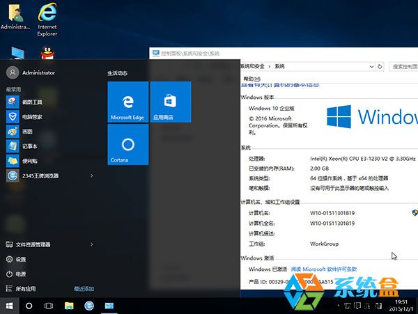The height and width of the screenshot is (314, 418).
Task: Open the 帮助(H) menu in System window
Action: tap(251, 79)
